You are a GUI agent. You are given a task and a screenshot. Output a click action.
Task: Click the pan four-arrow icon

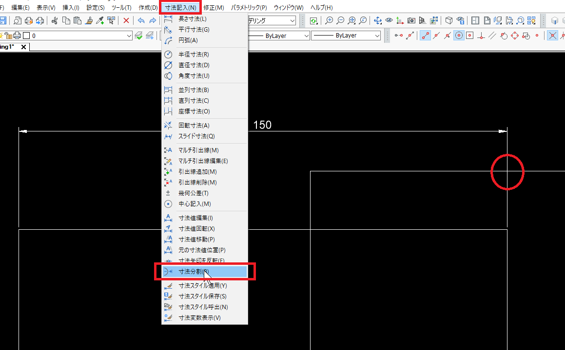click(378, 20)
